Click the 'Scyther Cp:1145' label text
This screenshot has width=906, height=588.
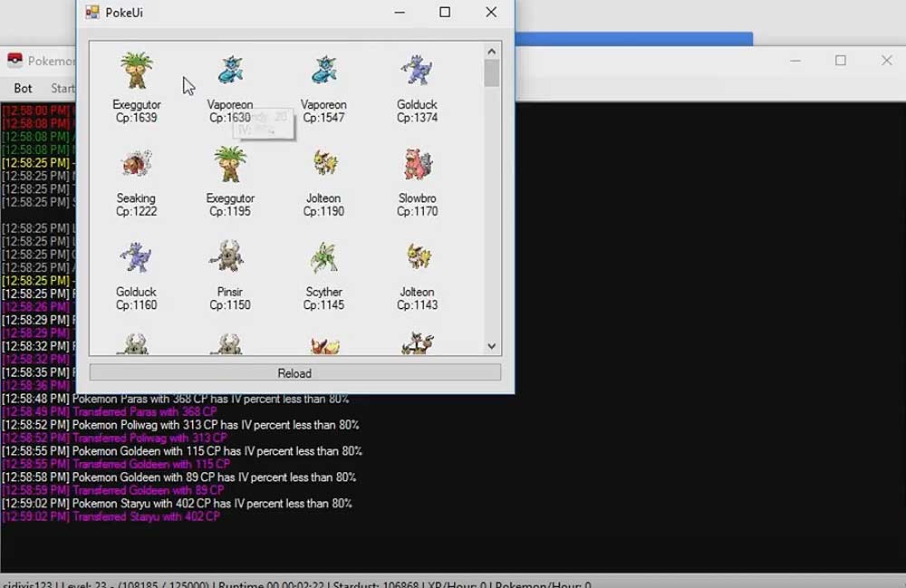click(323, 298)
